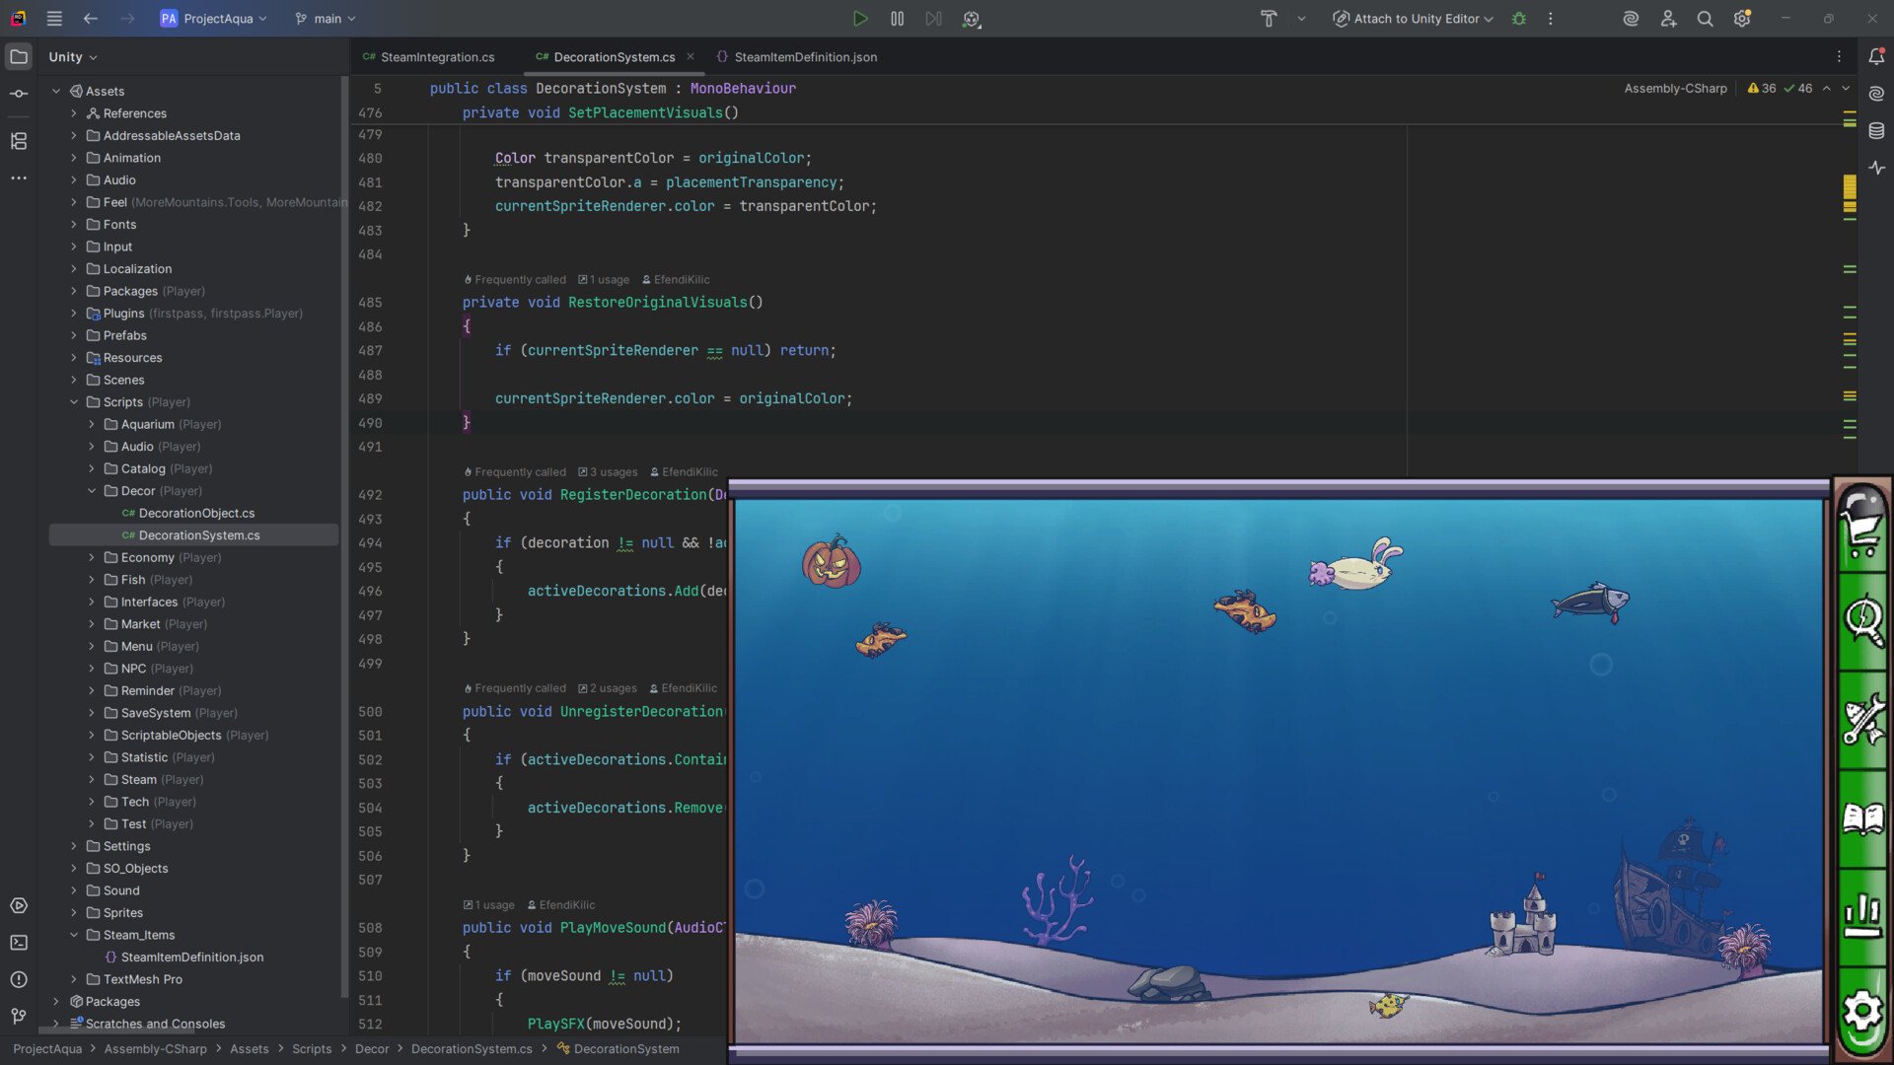Toggle the pause execution control in the toolbar
Image resolution: width=1894 pixels, height=1065 pixels.
pyautogui.click(x=897, y=18)
